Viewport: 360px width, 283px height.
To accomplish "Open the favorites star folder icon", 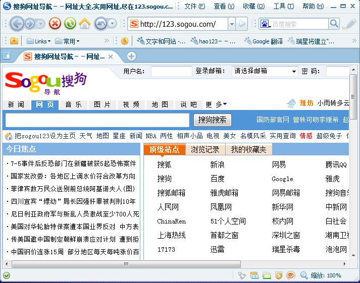I will tap(14, 41).
